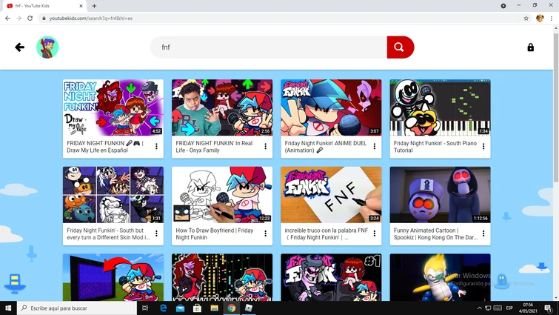This screenshot has height=315, width=559.
Task: Play ANIME DUEL Animation thumbnail
Action: [331, 107]
